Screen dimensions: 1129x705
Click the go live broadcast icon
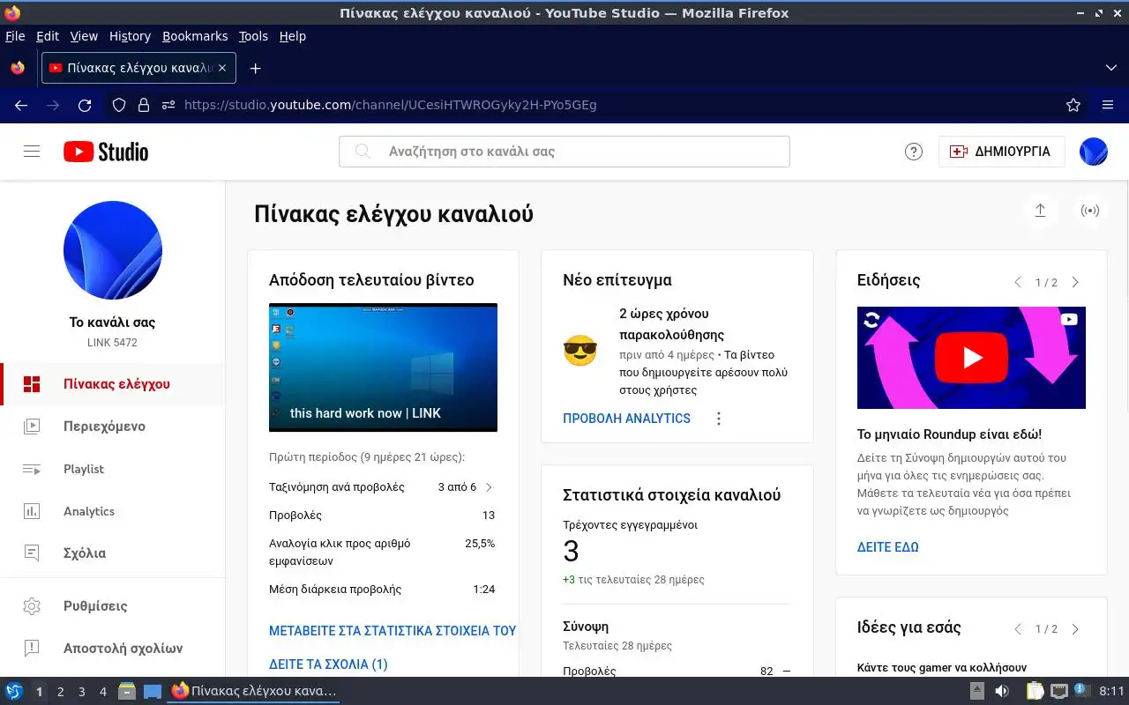pyautogui.click(x=1091, y=211)
